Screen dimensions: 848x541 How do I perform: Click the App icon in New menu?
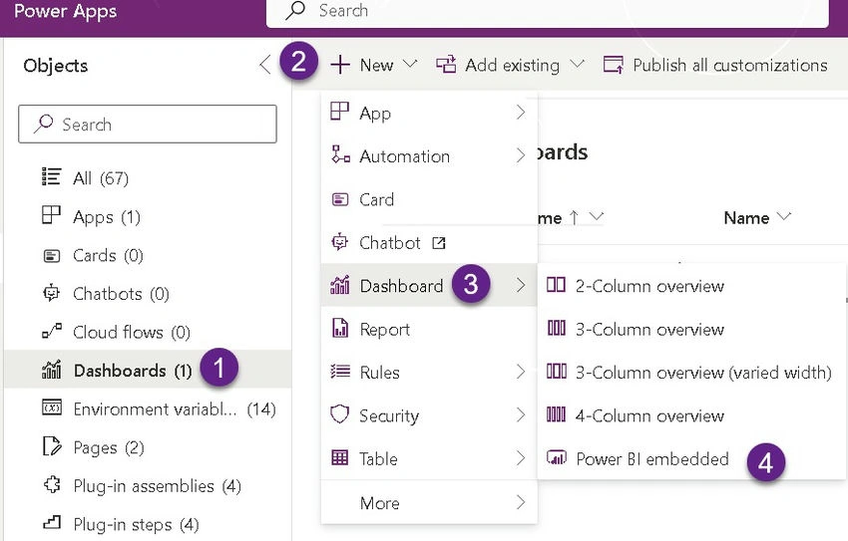[339, 112]
